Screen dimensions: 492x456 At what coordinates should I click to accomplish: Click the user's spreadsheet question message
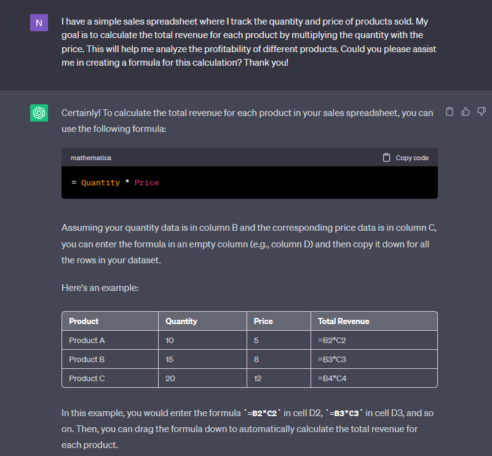(249, 42)
